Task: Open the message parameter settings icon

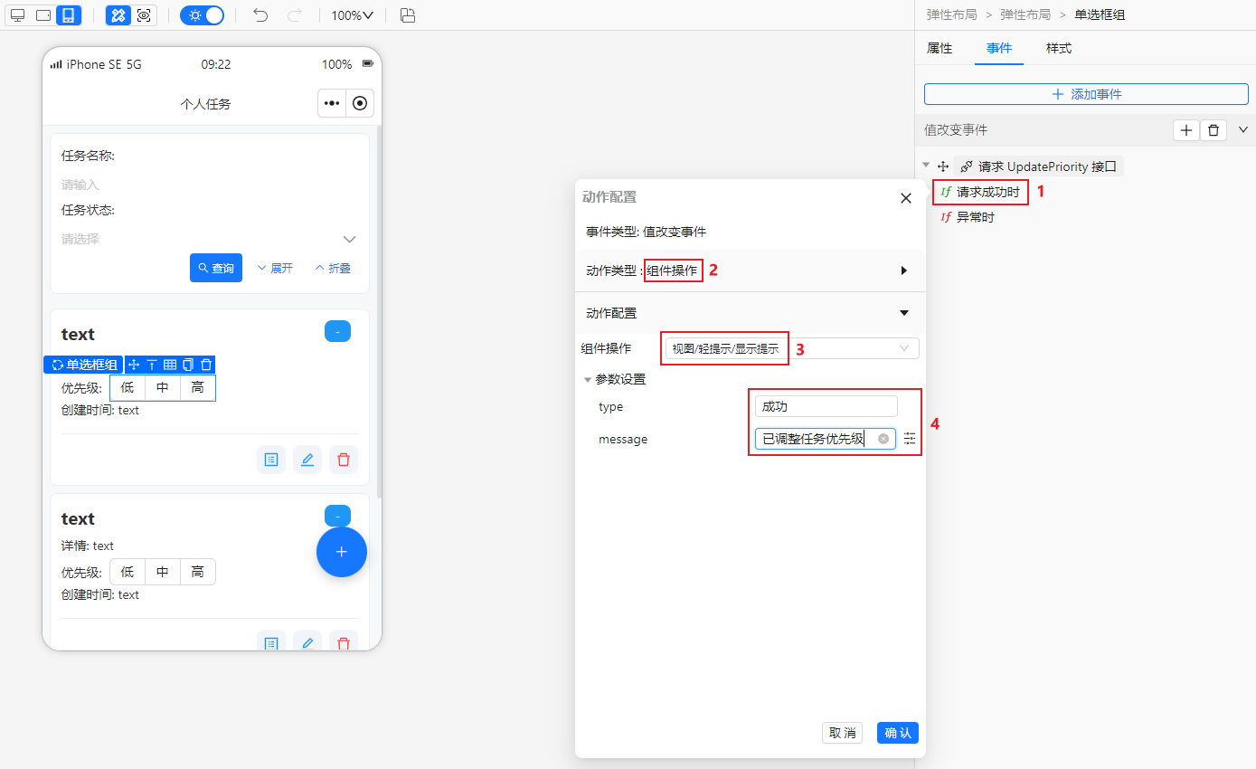Action: pyautogui.click(x=910, y=439)
